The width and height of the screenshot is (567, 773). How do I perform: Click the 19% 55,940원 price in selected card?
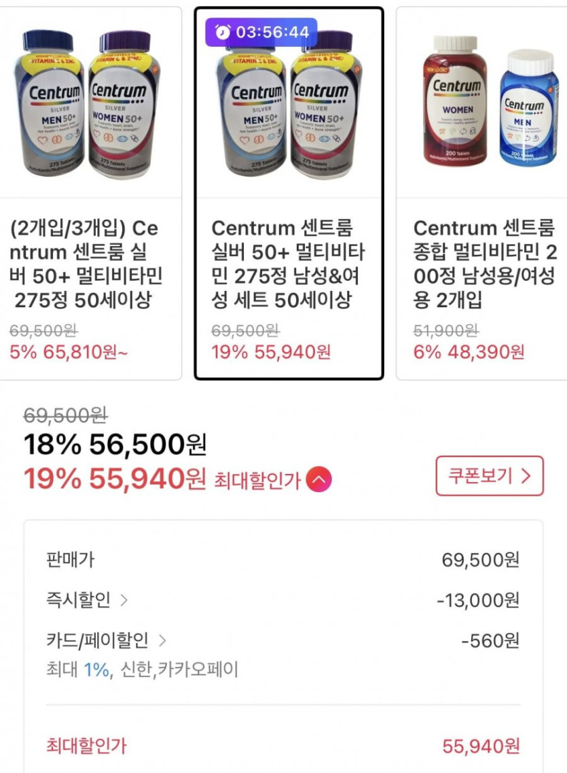point(271,352)
